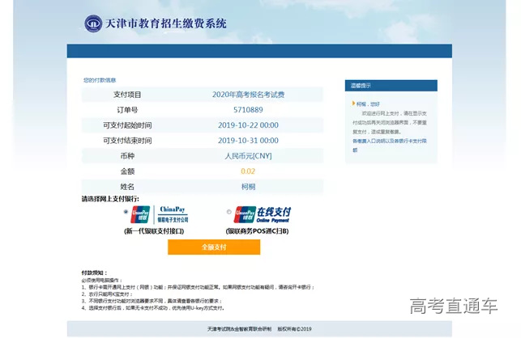This screenshot has width=521, height=338.
Task: Click the footer copyright text 版权所有©2019
Action: (x=294, y=329)
